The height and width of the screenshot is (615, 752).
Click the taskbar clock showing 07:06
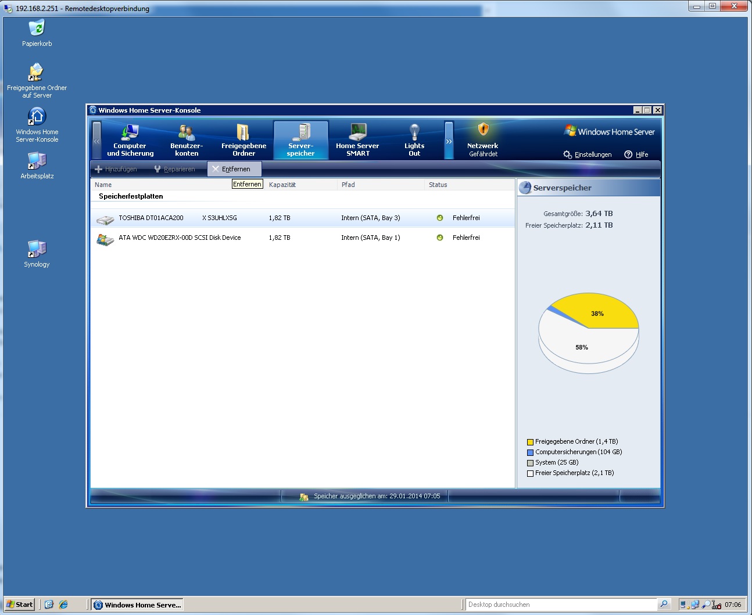point(733,605)
